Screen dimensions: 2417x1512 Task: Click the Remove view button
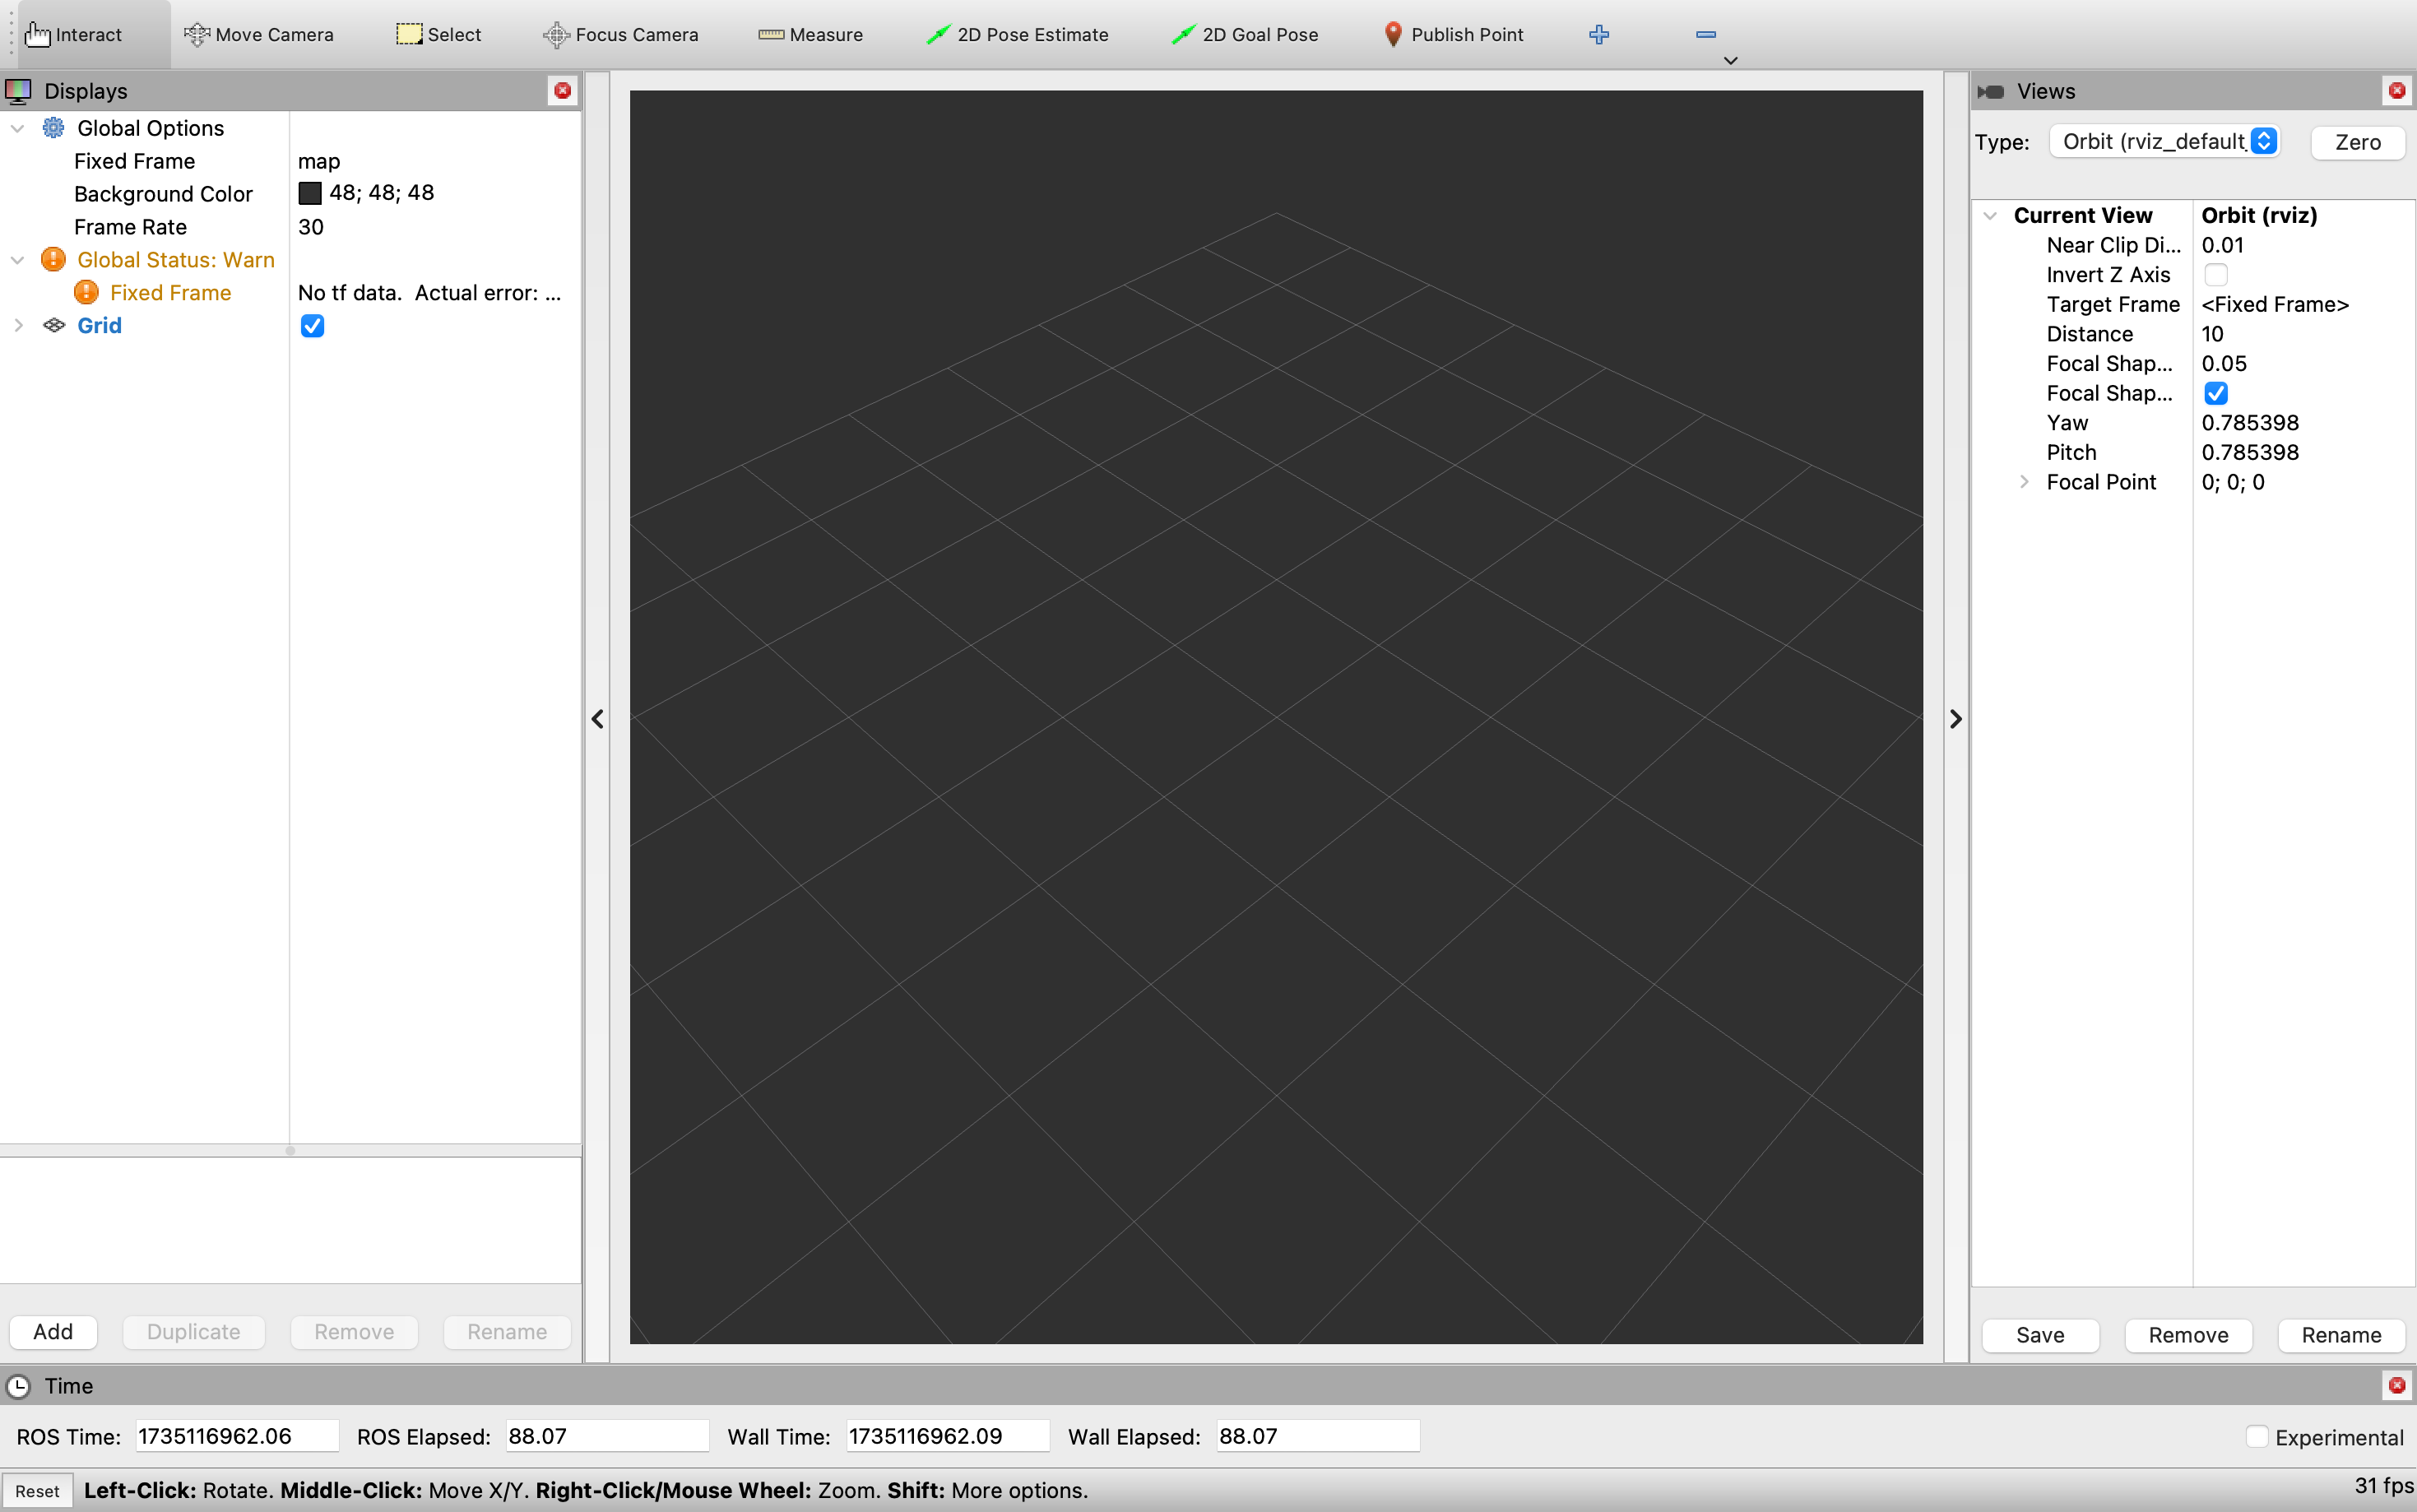coord(2188,1335)
